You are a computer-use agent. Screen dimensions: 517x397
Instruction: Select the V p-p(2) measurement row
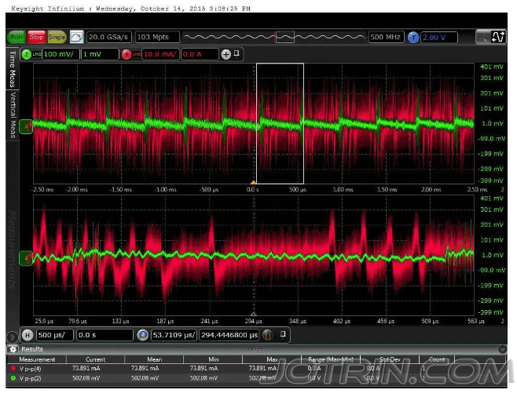(256, 378)
